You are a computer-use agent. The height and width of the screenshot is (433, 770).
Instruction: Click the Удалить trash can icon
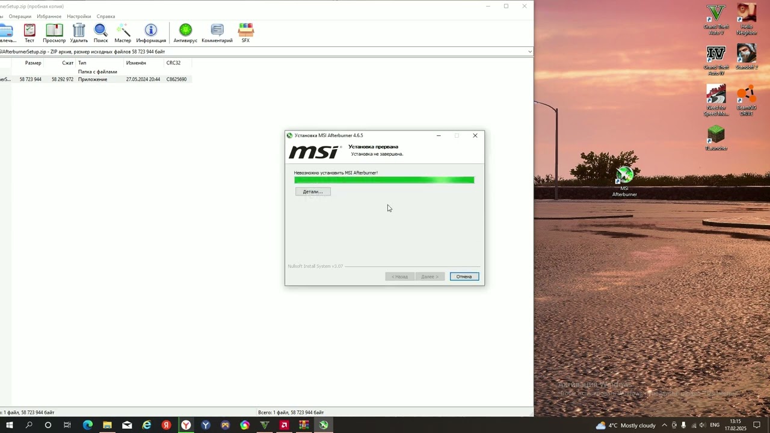pyautogui.click(x=79, y=33)
